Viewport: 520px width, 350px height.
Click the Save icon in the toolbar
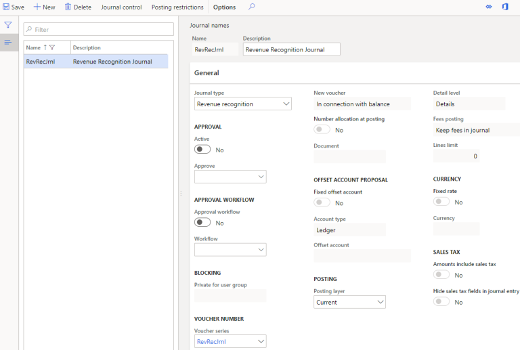(x=6, y=7)
